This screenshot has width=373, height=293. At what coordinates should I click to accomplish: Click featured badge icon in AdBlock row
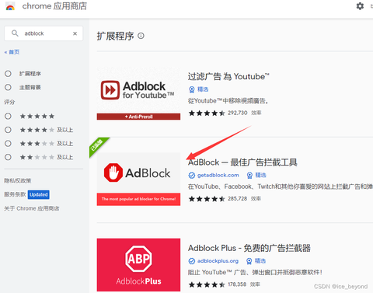click(x=249, y=176)
